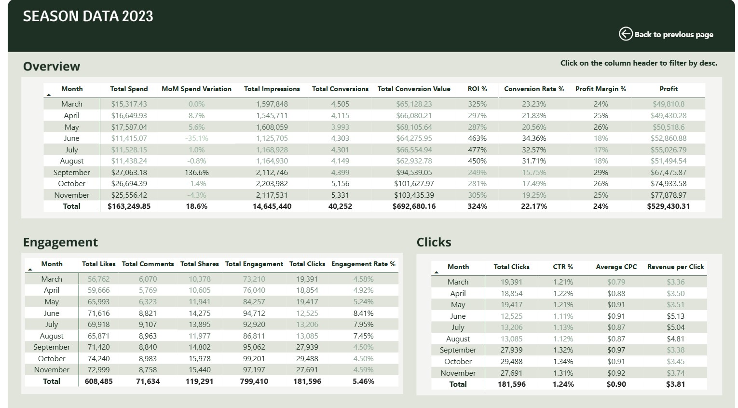Screen dimensions: 738x408
Task: Sort Overview by Total Spend header
Action: [129, 89]
